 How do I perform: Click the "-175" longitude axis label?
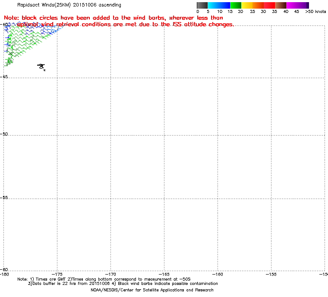(57, 275)
